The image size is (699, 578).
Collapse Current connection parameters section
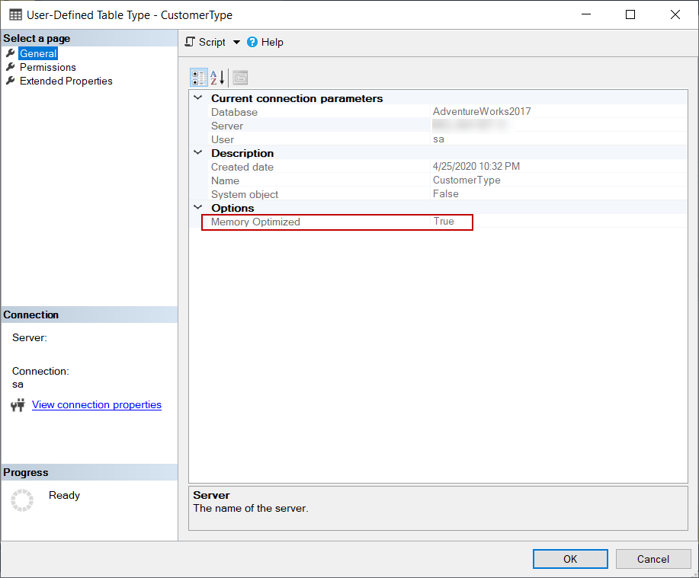click(198, 98)
